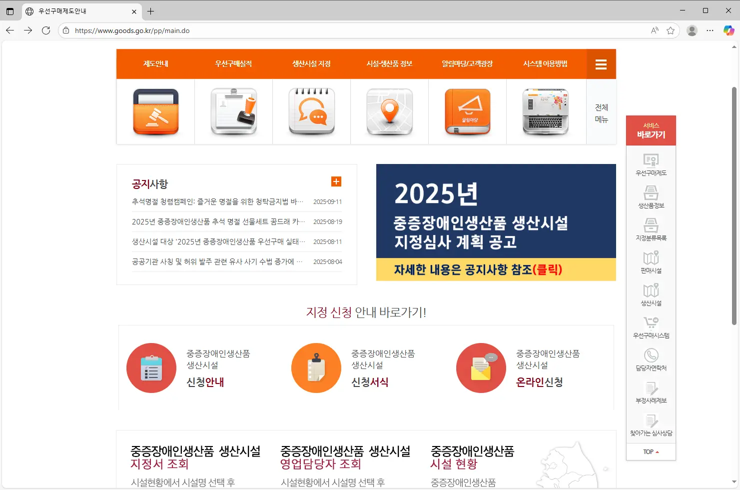Click 부정사례제보 document icon in sidebar
This screenshot has width=740, height=490.
tap(651, 388)
